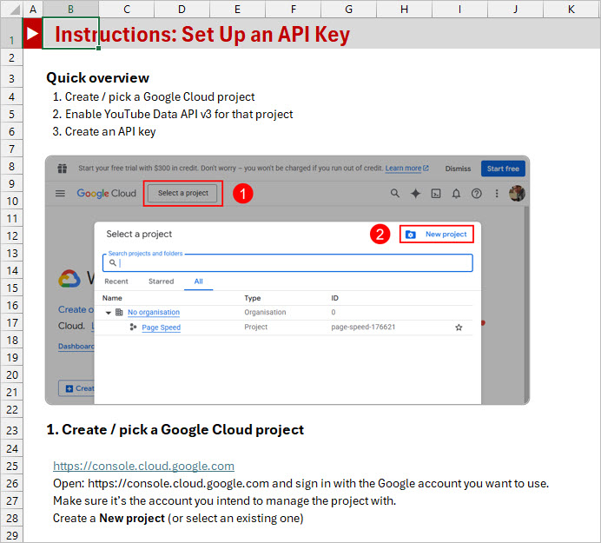
Task: Click the gift icon in the free trial banner
Action: [x=62, y=169]
